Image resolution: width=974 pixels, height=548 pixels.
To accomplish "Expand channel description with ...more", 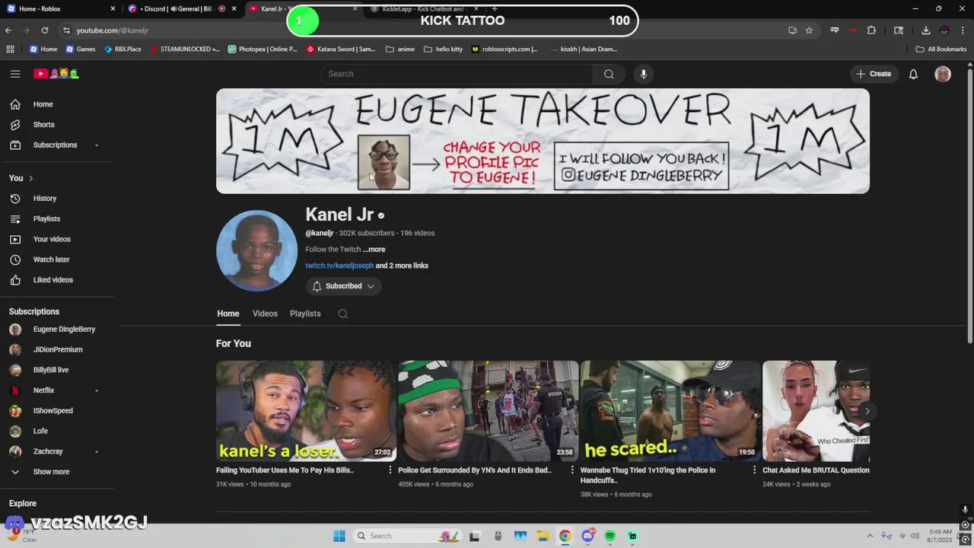I will pos(374,250).
